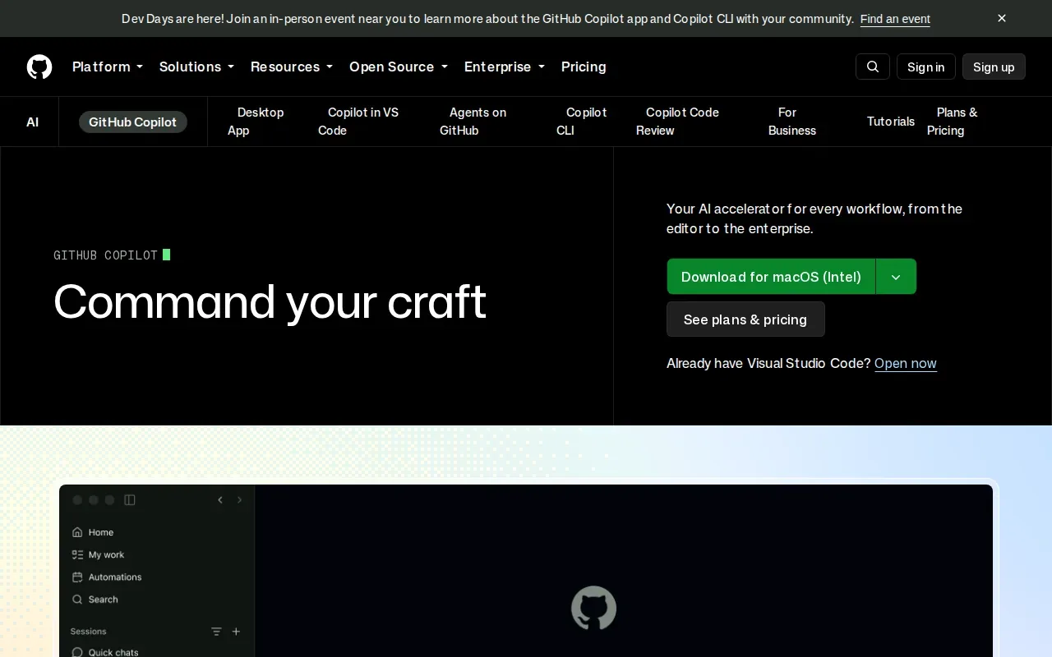Select the Agents on GitHub tab
Viewport: 1052px width, 657px height.
tap(473, 122)
